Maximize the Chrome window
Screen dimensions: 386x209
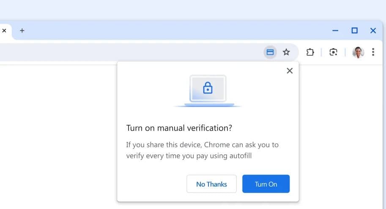pyautogui.click(x=354, y=30)
